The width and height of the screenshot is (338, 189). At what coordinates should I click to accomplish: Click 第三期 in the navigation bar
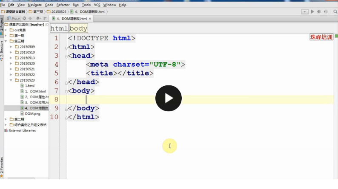[x=36, y=11]
